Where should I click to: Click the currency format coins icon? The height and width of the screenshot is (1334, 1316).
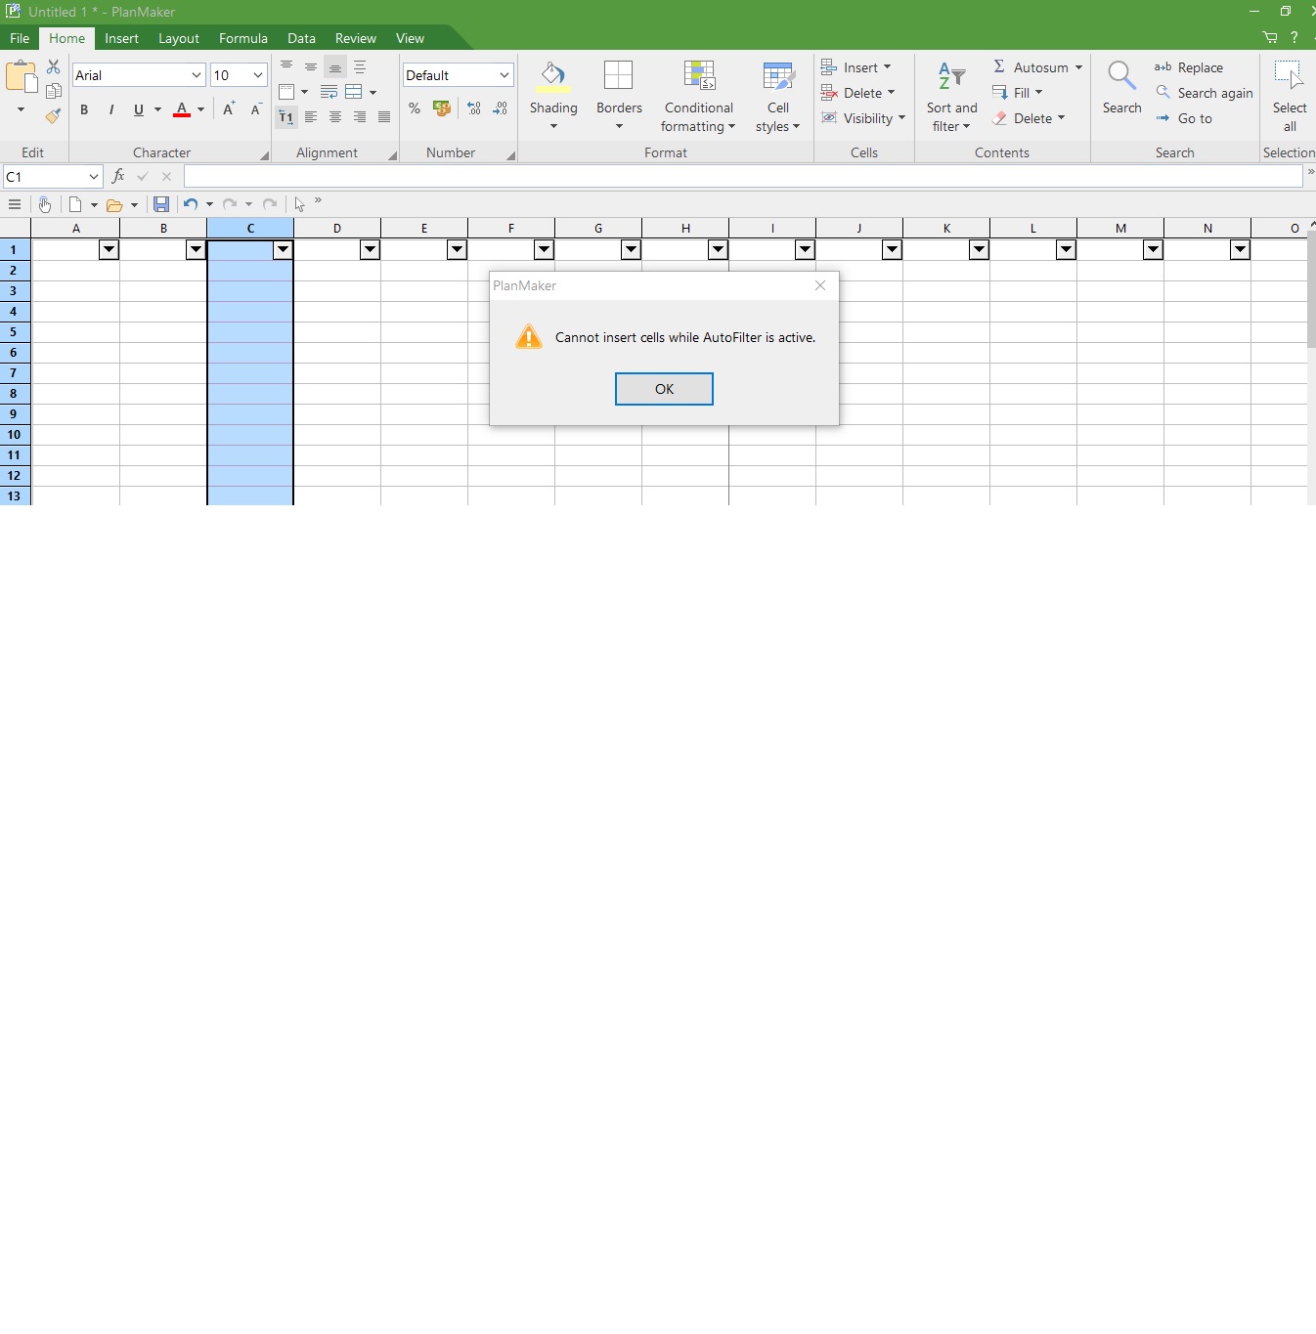(x=442, y=108)
